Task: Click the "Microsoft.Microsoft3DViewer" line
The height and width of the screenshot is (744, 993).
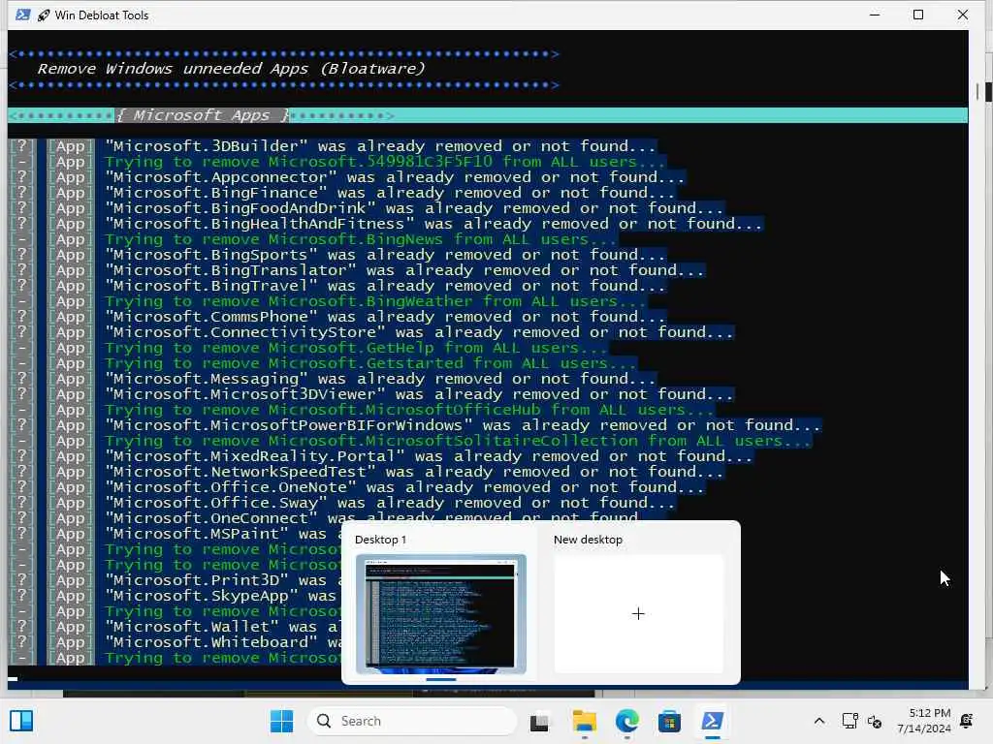Action: point(419,394)
